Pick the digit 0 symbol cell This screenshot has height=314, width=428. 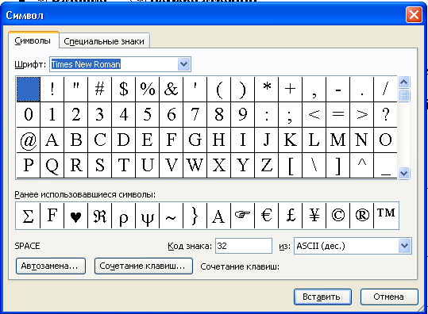tap(29, 115)
